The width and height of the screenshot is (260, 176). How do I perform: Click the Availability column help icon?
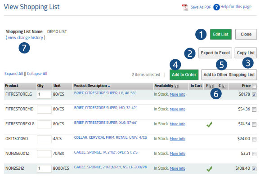point(176,86)
